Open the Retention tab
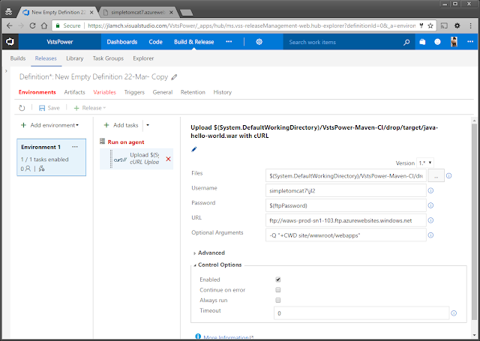Viewport: 480px width, 341px height. pyautogui.click(x=193, y=92)
